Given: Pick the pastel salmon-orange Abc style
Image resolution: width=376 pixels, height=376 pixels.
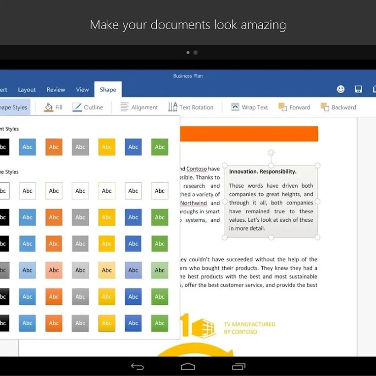Looking at the screenshot, I should pos(54,270).
